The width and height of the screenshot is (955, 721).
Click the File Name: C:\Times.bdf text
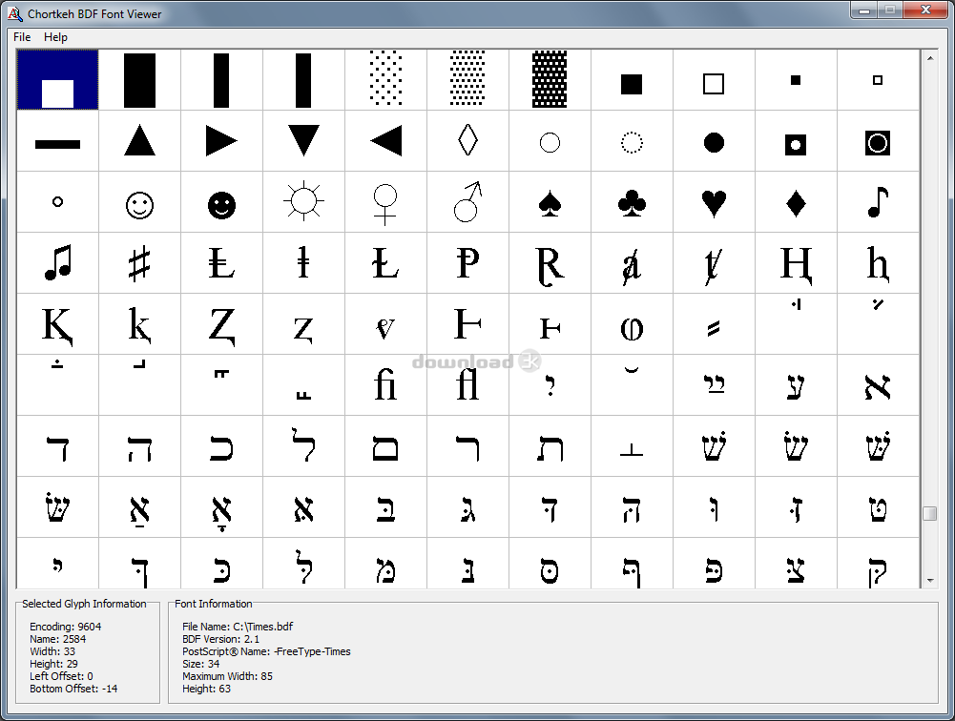point(238,627)
